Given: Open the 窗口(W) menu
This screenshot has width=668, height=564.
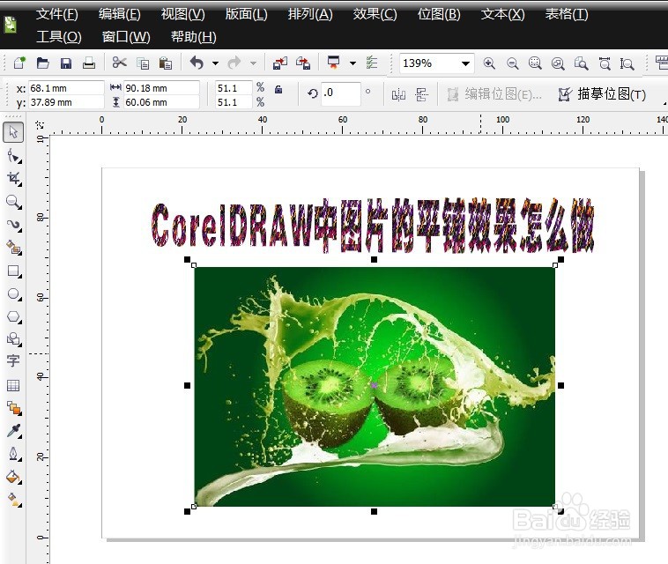Looking at the screenshot, I should (x=126, y=37).
